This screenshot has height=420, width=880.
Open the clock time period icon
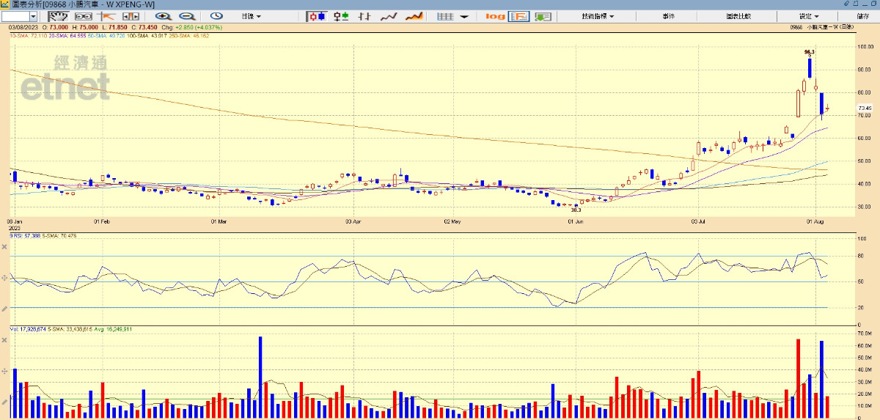(x=217, y=15)
